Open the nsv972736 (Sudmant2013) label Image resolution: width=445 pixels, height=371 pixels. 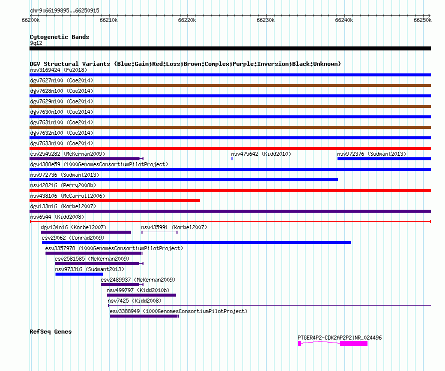tap(64, 175)
